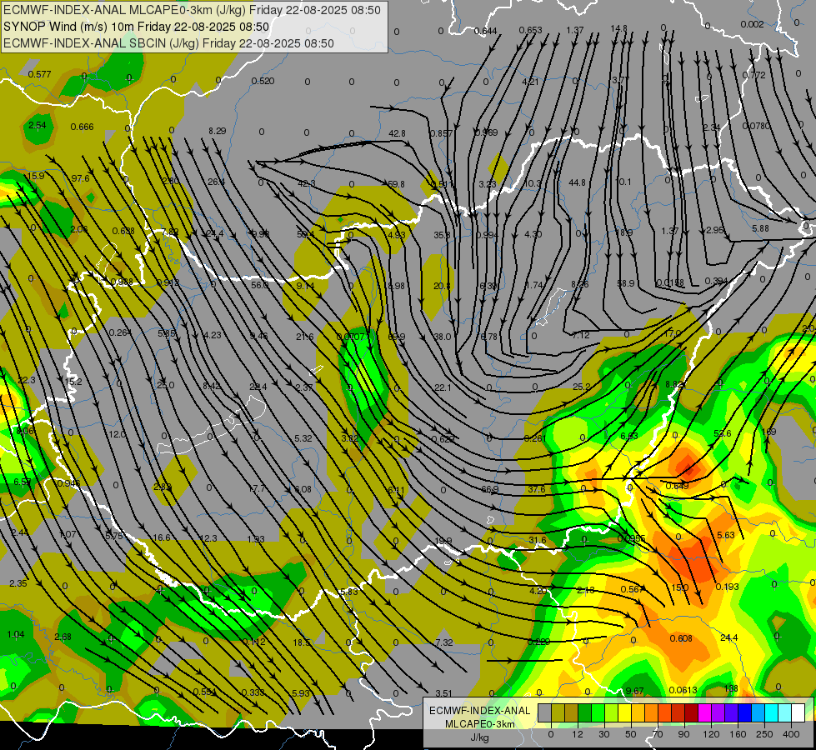
Task: Click the map value 8.29
Action: coord(218,131)
